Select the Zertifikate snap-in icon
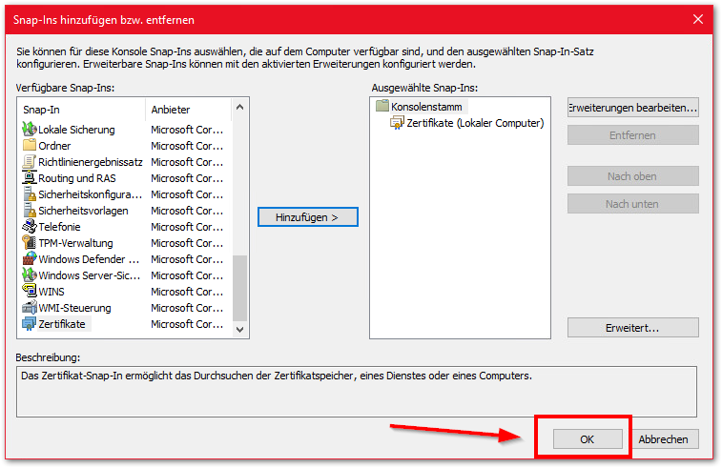The width and height of the screenshot is (722, 468). (29, 324)
